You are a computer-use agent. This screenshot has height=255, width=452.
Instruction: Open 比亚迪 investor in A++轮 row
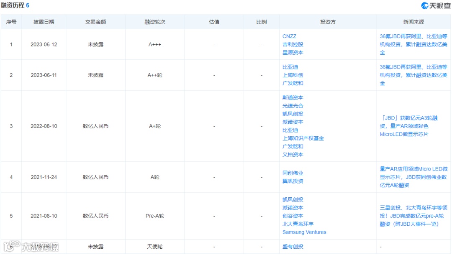290,67
